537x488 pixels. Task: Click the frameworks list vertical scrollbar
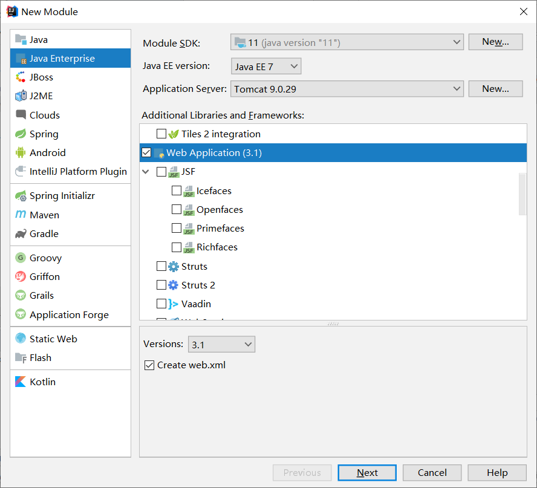[522, 194]
